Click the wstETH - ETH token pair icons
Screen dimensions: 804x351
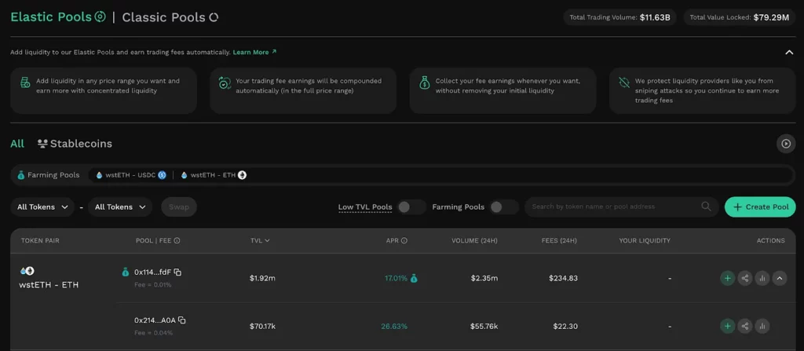click(27, 271)
